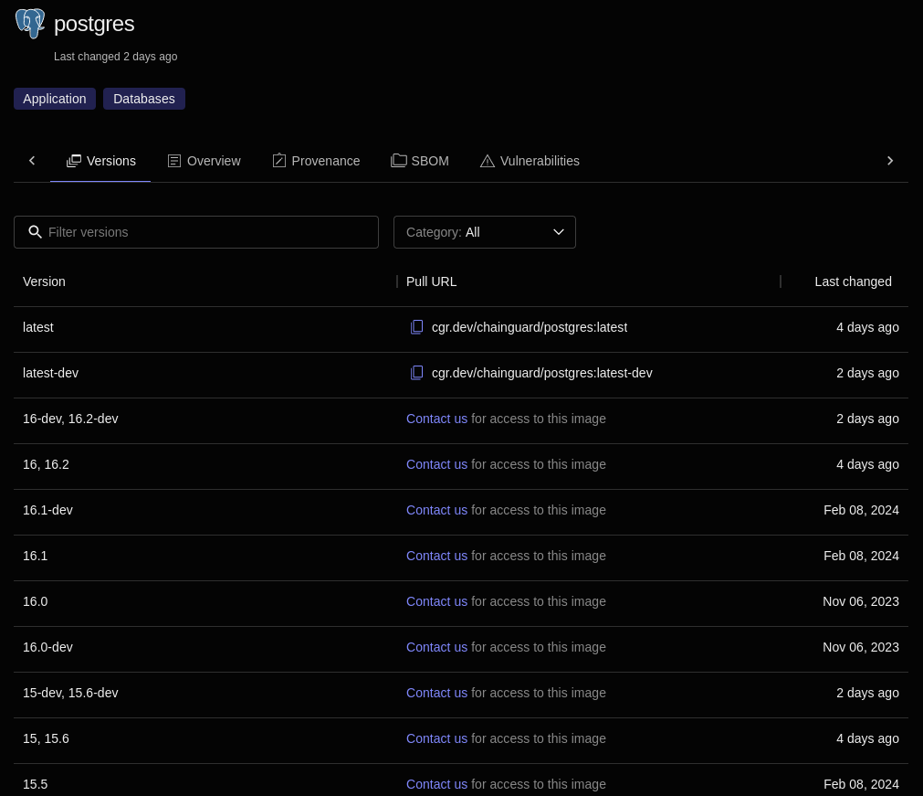Click 'Contact us' for the 16.1 image
The height and width of the screenshot is (796, 923).
coord(436,556)
